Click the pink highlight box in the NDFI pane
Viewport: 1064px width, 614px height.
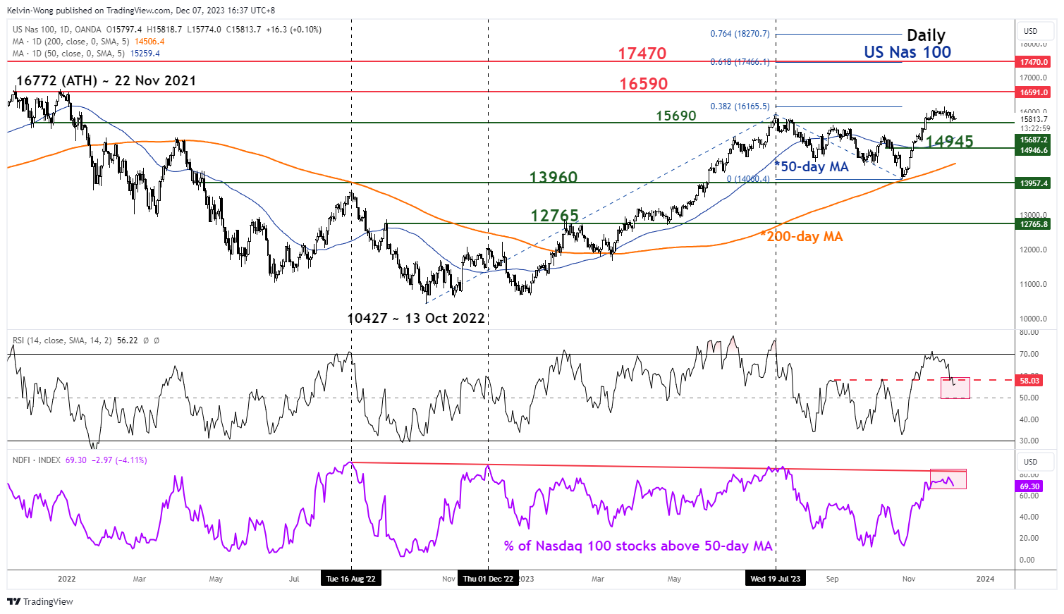coord(948,479)
